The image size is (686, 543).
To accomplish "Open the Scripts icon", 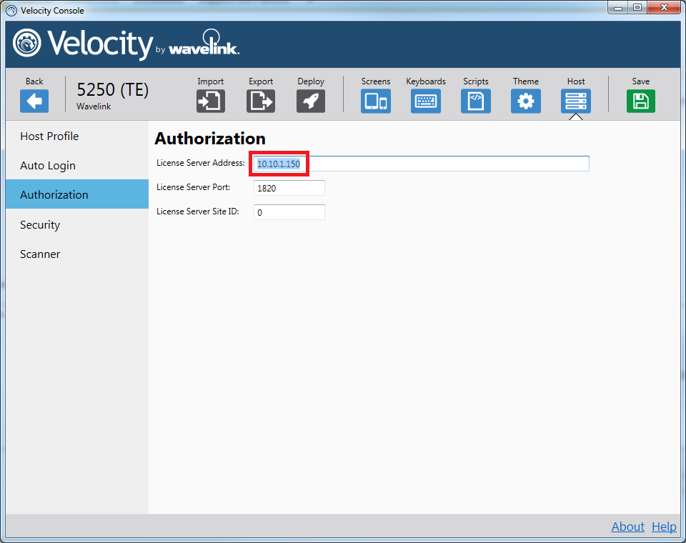I will 475,101.
